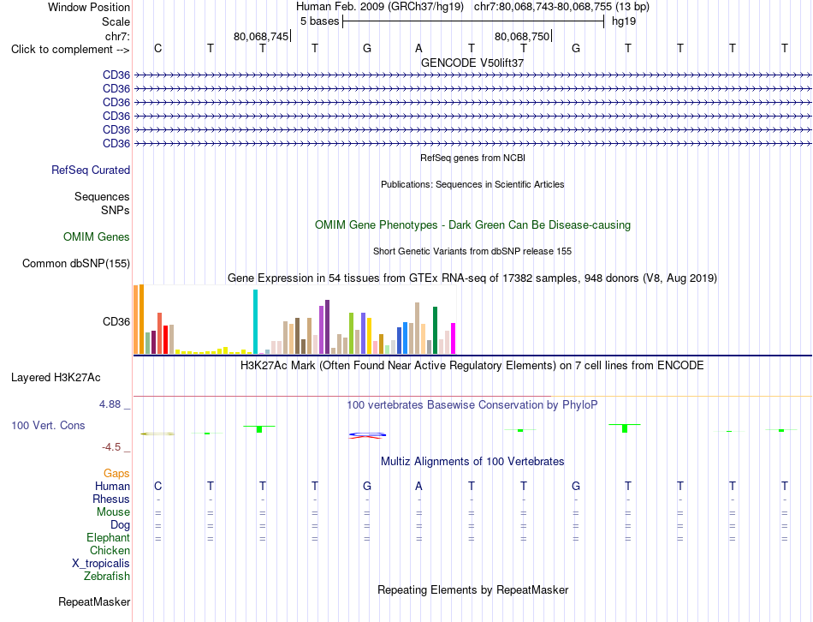This screenshot has height=622, width=813.
Task: Click 'Publications: Sequences in Scientific Articles' title
Action: (472, 184)
